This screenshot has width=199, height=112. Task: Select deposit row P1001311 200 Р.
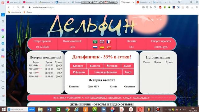(x=45, y=77)
